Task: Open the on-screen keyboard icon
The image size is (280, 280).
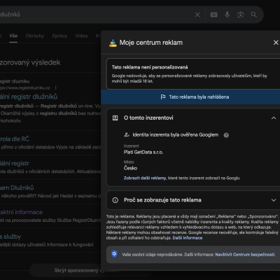Action: [213, 15]
